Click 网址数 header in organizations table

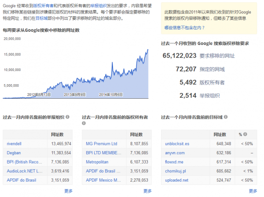point(57,134)
